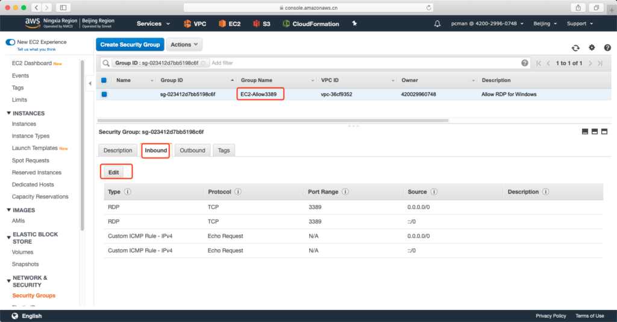This screenshot has height=322, width=617.
Task: Click info icon next to Port Range
Action: pyautogui.click(x=345, y=192)
